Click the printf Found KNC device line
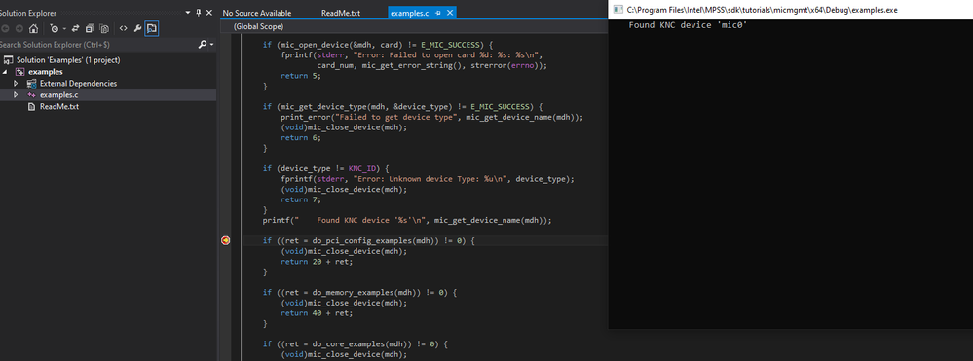Image resolution: width=973 pixels, height=361 pixels. point(407,220)
